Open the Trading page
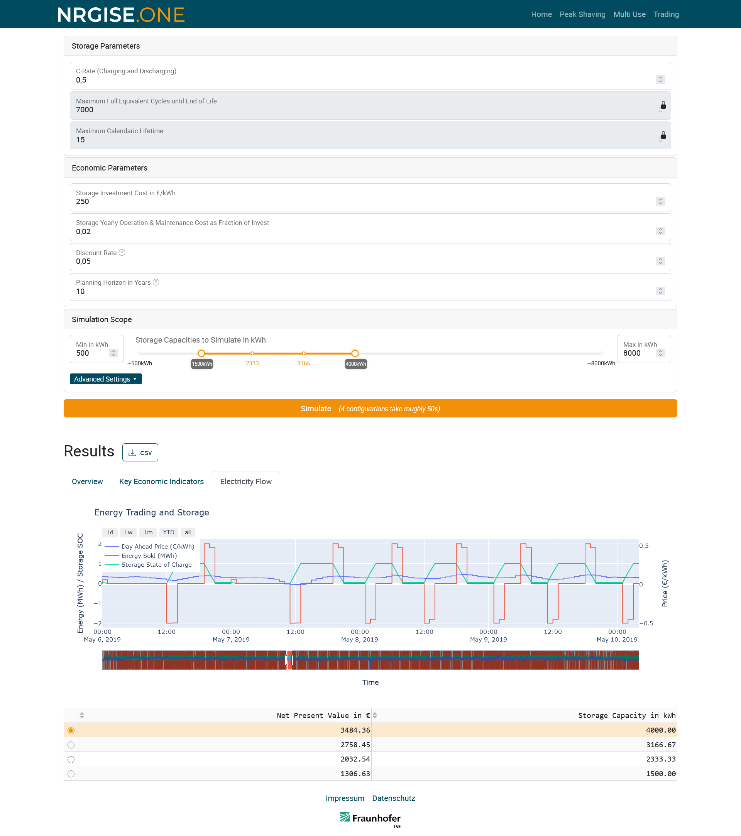 click(666, 14)
